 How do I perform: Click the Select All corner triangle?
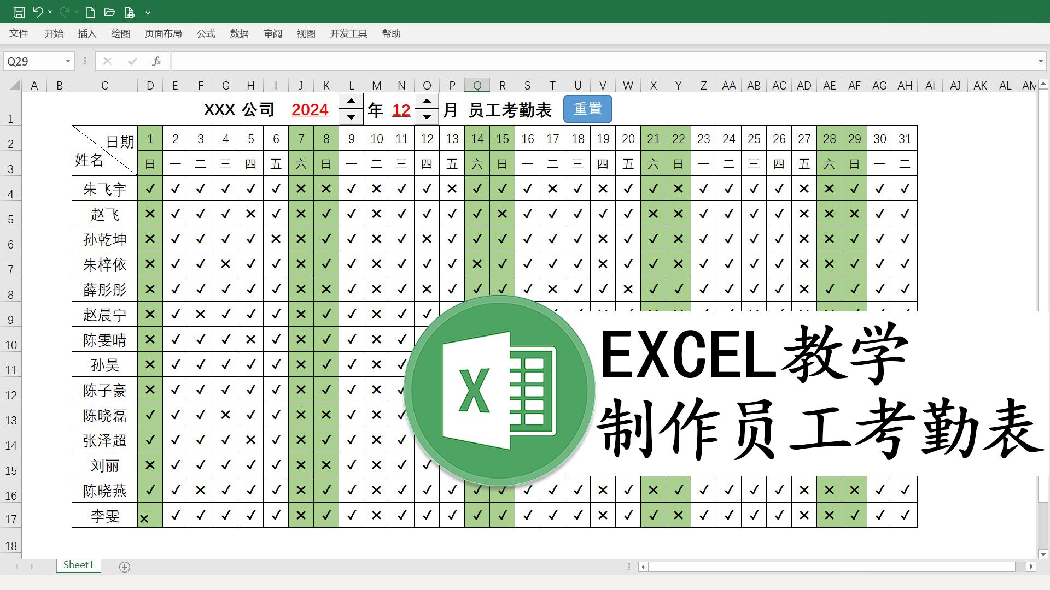pyautogui.click(x=14, y=85)
